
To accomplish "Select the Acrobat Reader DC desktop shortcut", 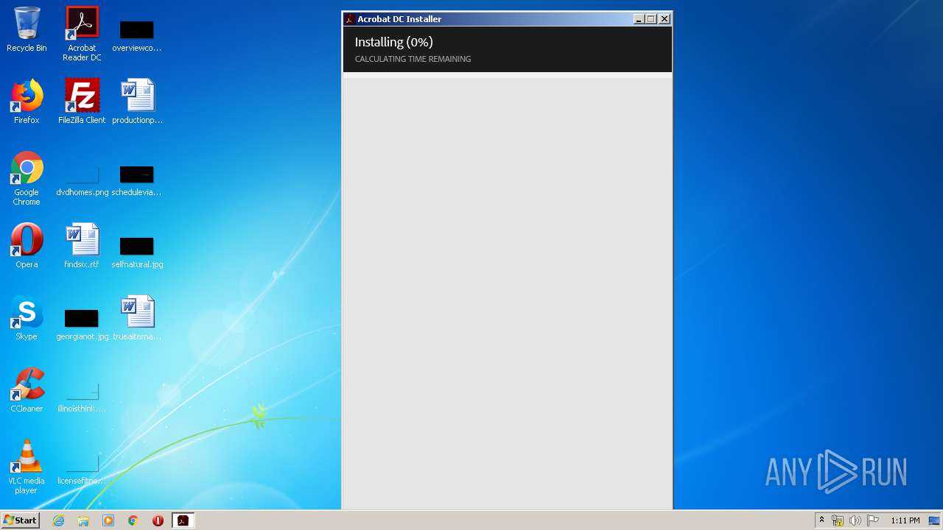I will point(82,34).
